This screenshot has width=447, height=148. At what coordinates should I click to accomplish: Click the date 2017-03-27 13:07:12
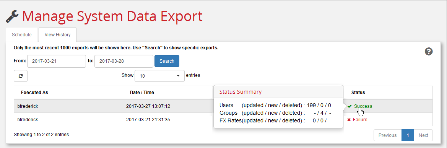pos(148,106)
